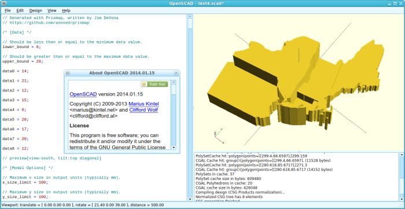Click the console scroll up arrow

click(402, 155)
